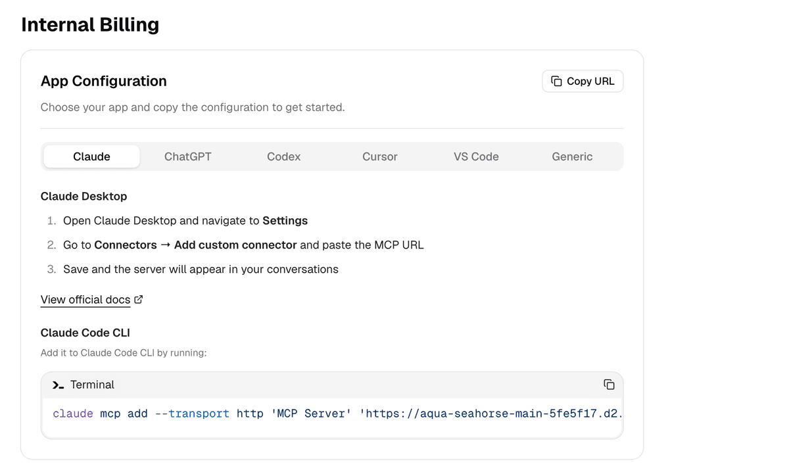Click the Claude Desktop heading
The height and width of the screenshot is (474, 789).
coord(84,196)
